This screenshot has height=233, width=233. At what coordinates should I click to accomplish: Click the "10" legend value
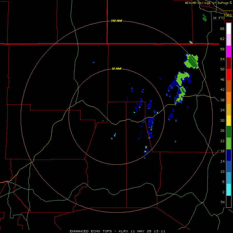pos(222,172)
